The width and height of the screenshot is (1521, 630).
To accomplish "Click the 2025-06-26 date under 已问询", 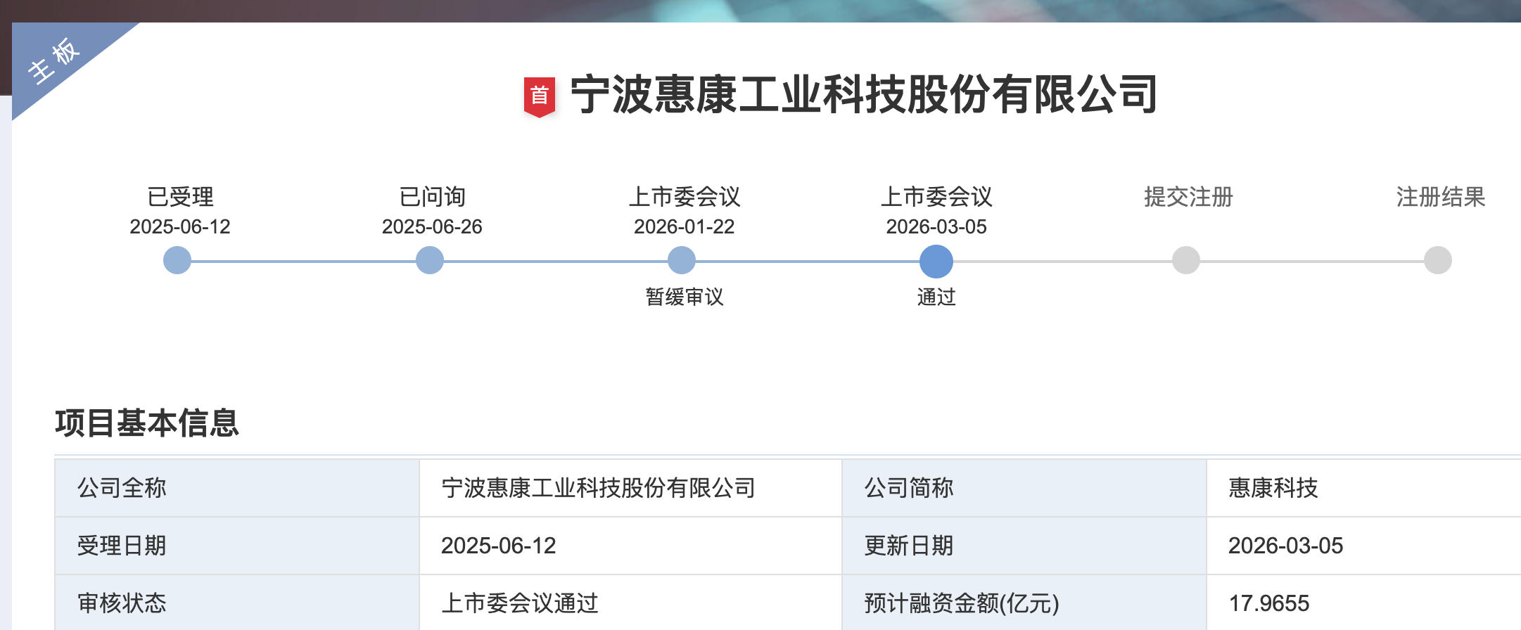I will (x=432, y=226).
